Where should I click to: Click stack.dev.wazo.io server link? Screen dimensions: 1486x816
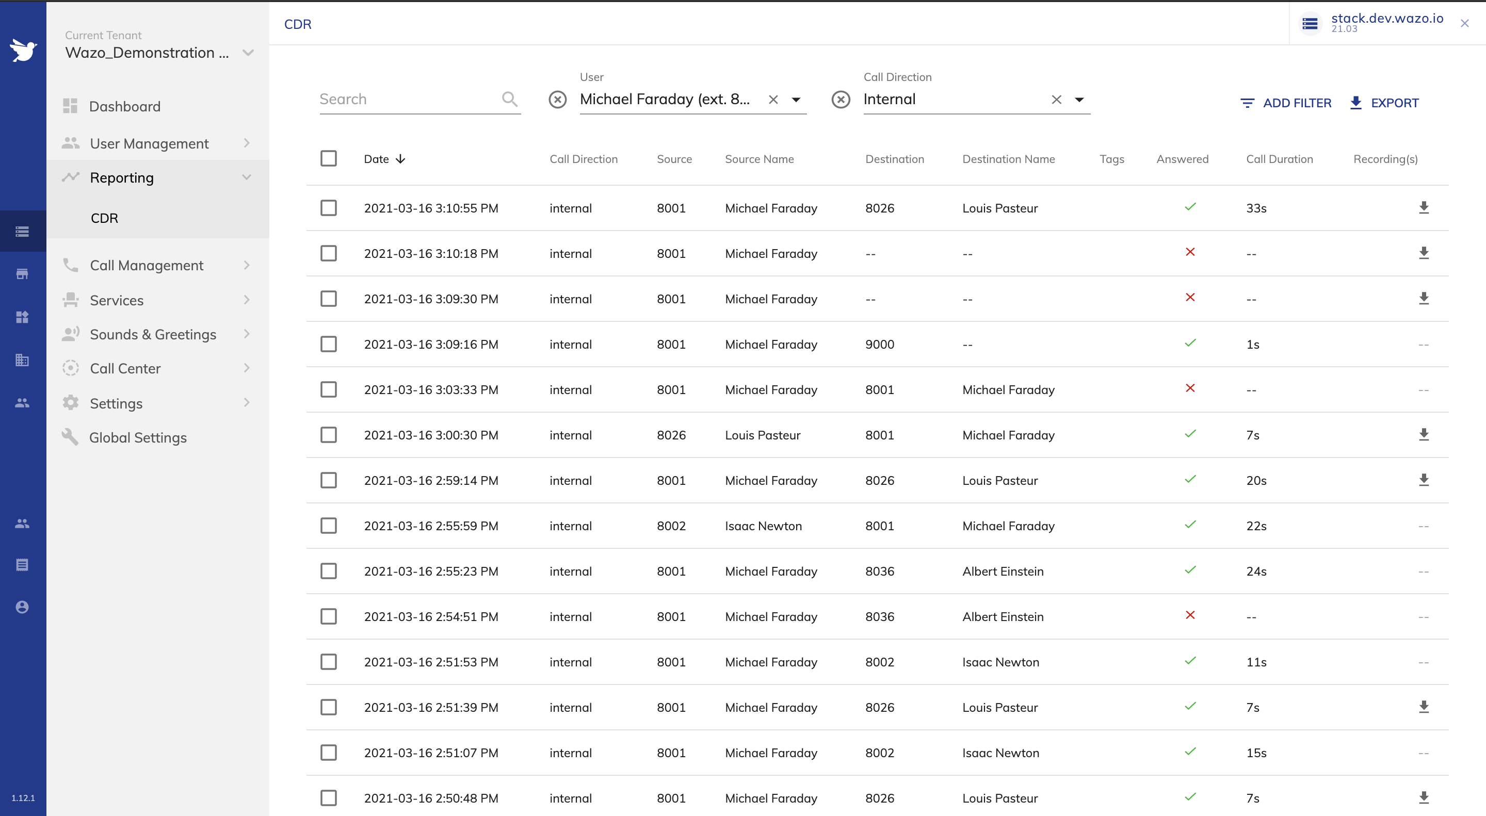click(x=1387, y=19)
